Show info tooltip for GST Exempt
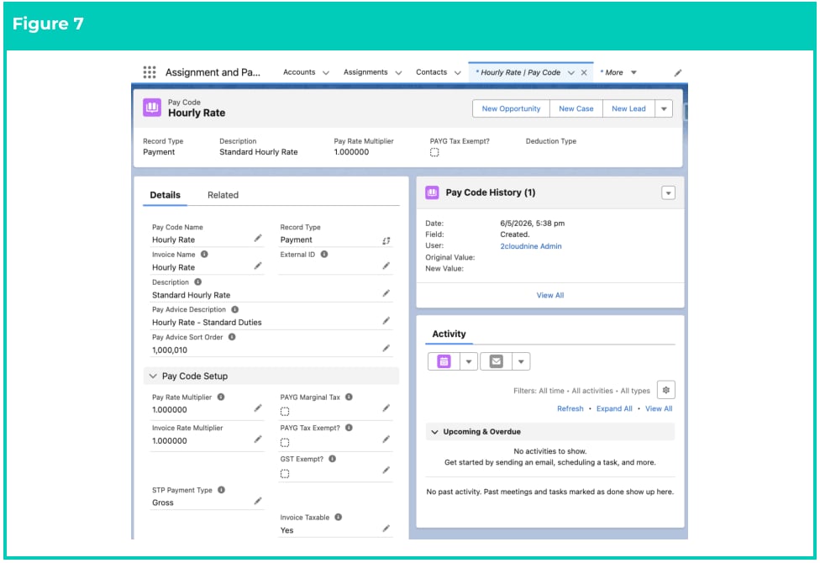This screenshot has height=563, width=820. coord(332,459)
